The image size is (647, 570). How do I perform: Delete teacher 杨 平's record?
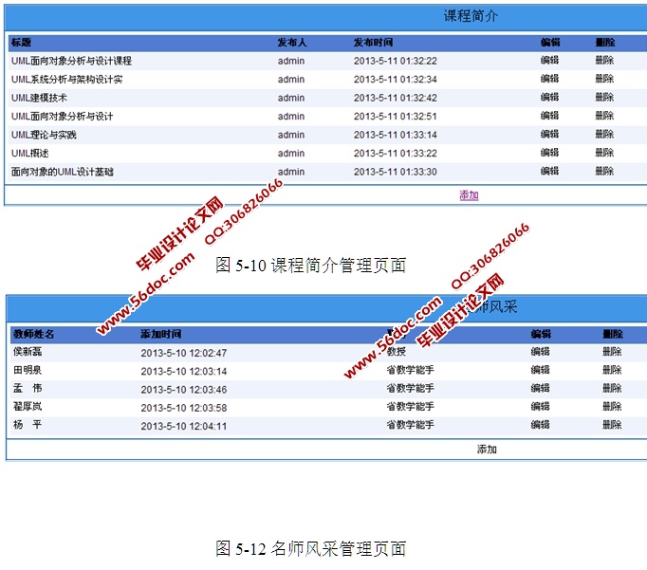point(612,426)
